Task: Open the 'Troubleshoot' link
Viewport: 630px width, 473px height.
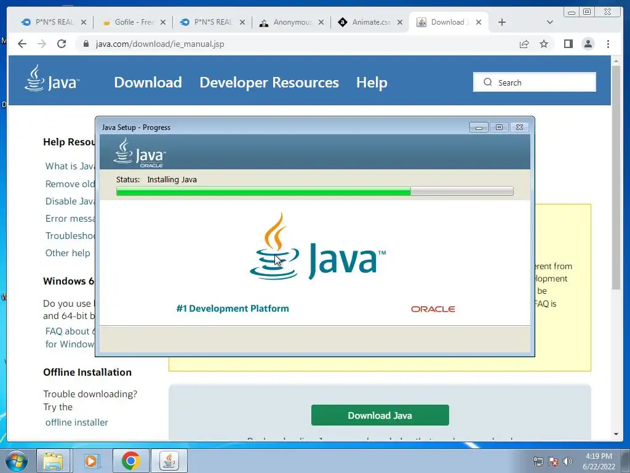Action: [70, 236]
